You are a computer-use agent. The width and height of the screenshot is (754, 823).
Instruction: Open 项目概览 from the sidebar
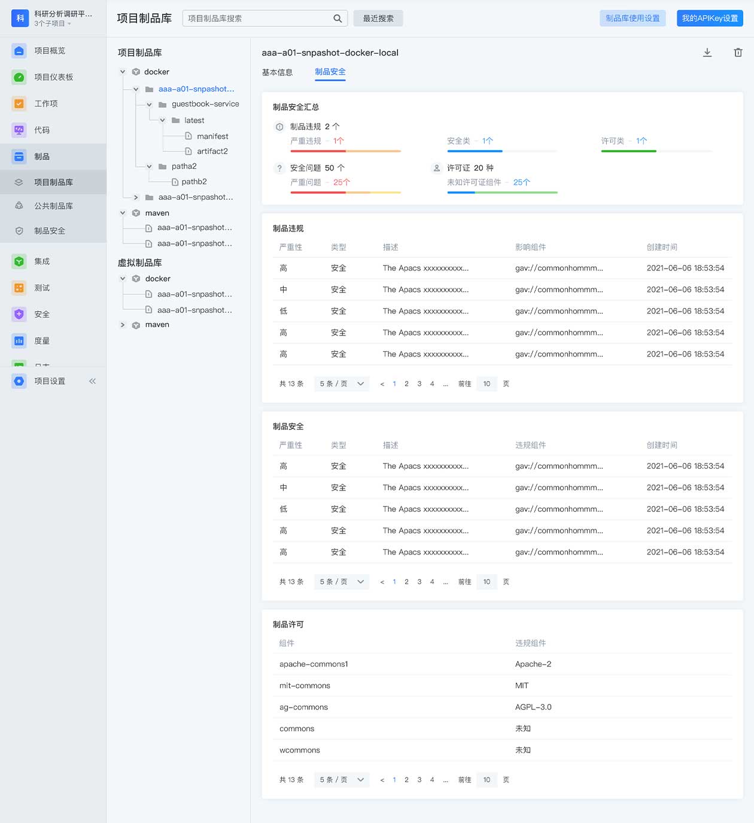click(x=19, y=51)
